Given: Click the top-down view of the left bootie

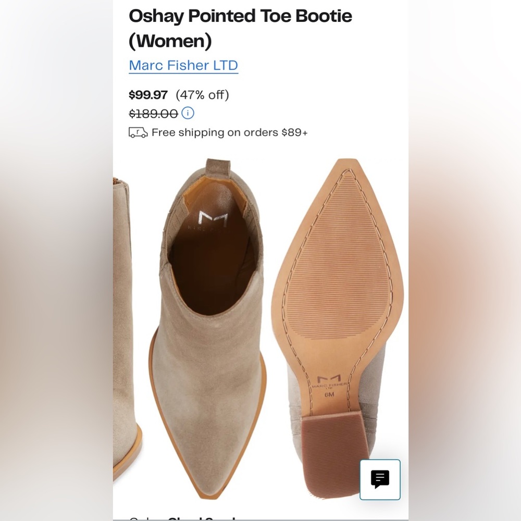Looking at the screenshot, I should point(203,313).
